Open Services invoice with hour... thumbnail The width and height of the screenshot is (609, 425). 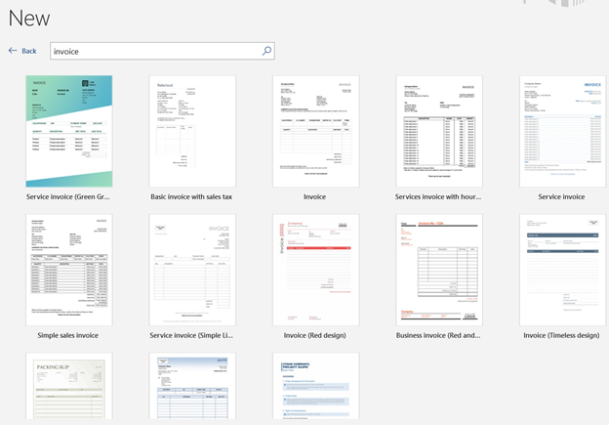[439, 132]
